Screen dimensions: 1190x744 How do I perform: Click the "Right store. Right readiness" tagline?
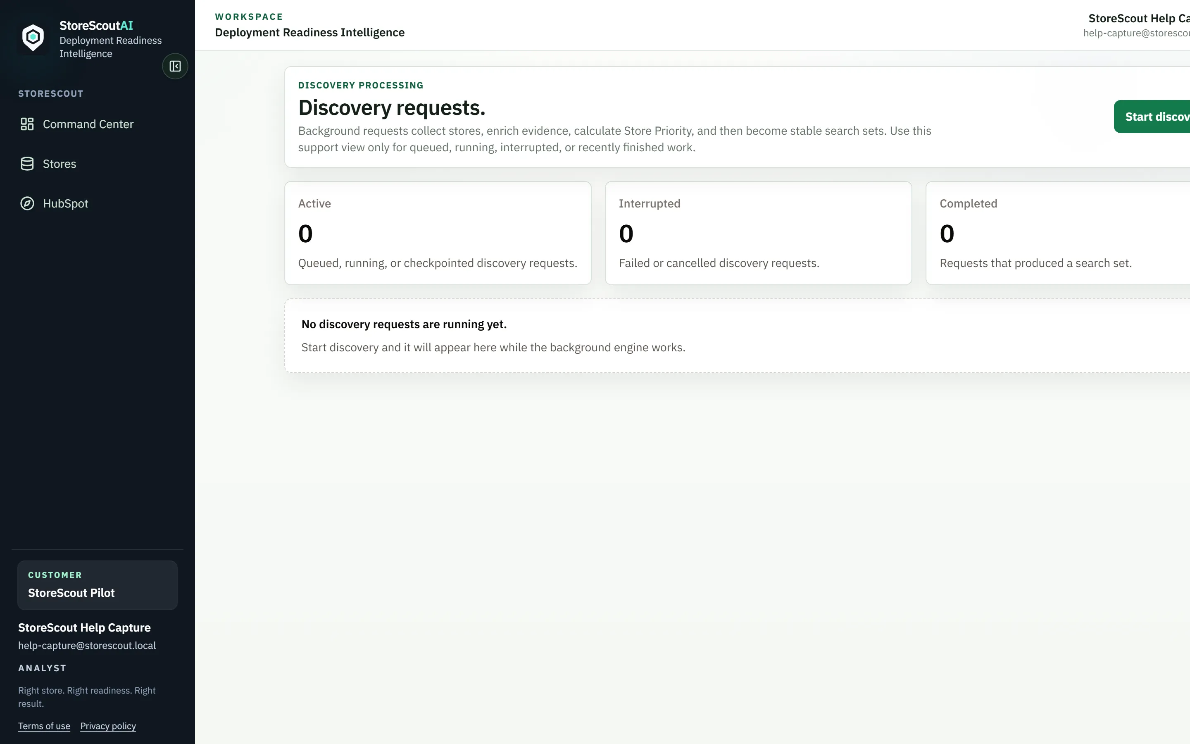click(87, 697)
